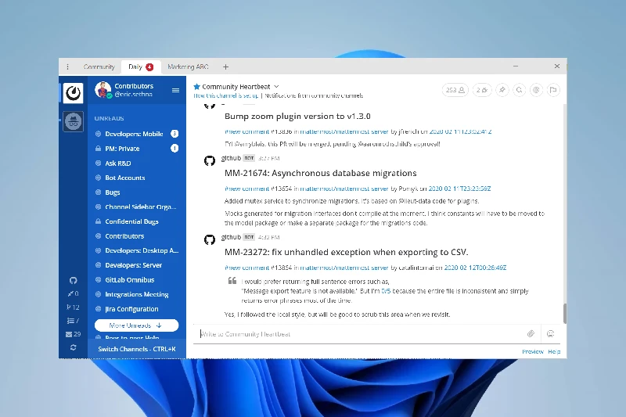626x417 pixels.
Task: Open the three-dot app menu left of tabs
Action: click(67, 67)
